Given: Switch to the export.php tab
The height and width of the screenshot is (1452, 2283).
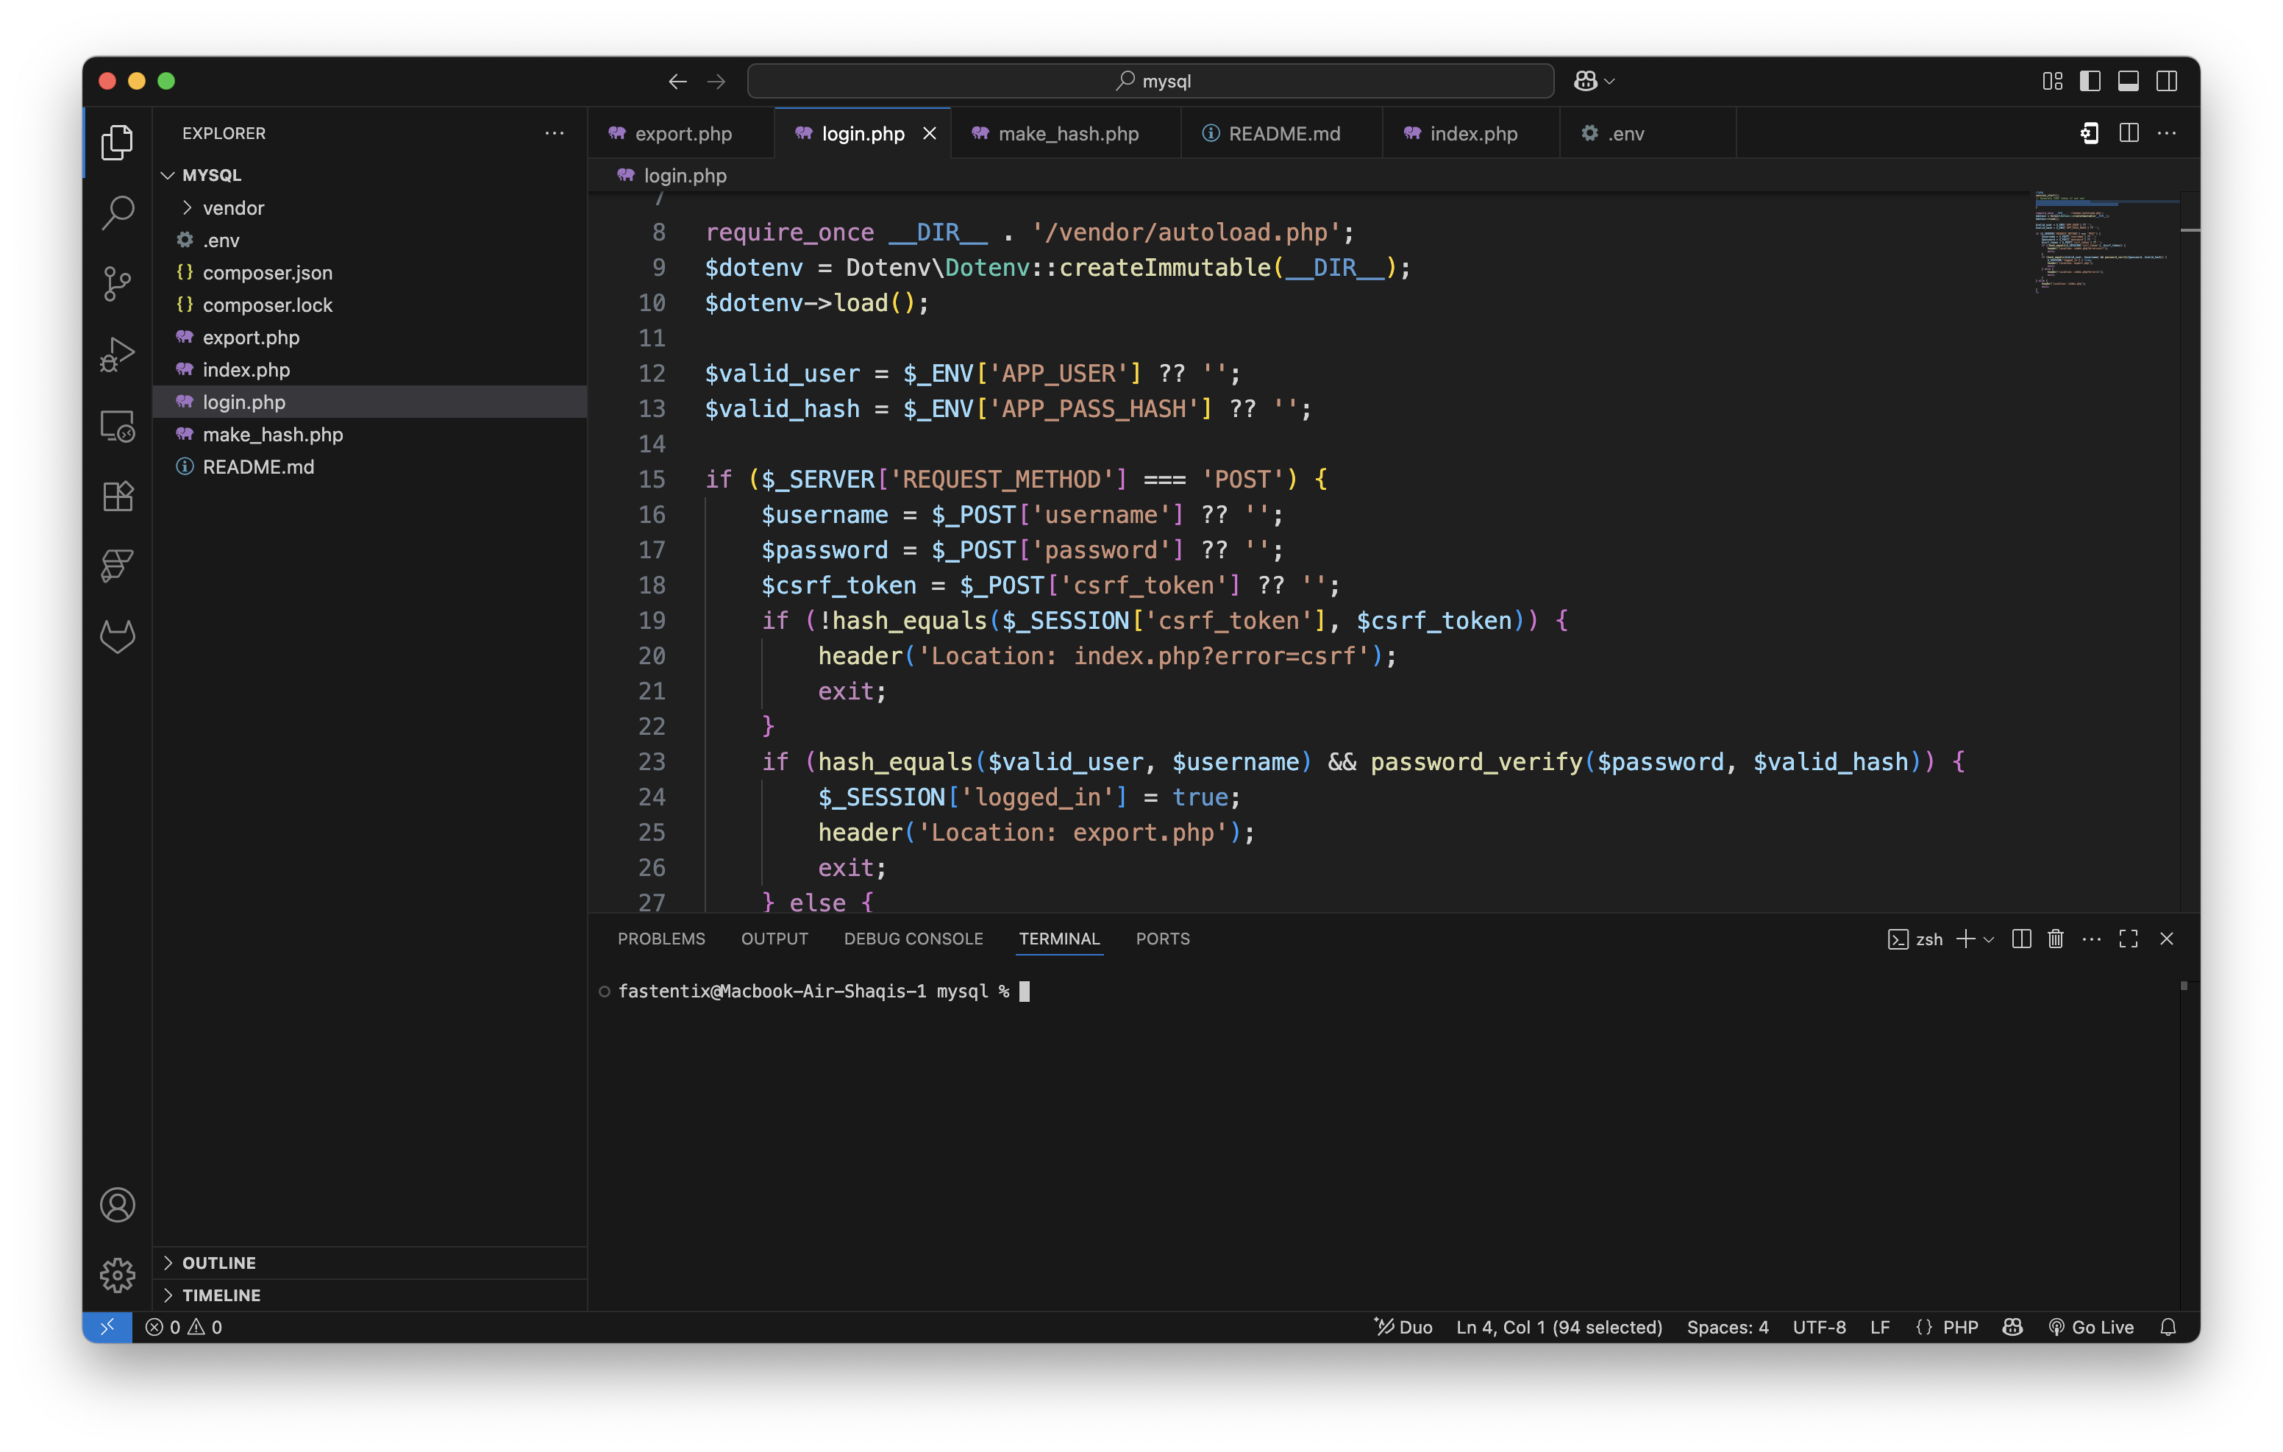Looking at the screenshot, I should (x=681, y=133).
